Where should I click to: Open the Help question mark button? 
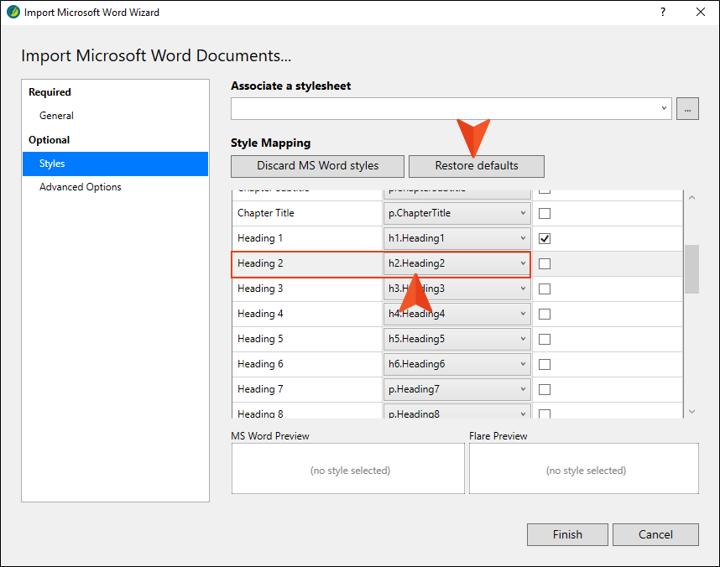click(x=663, y=12)
